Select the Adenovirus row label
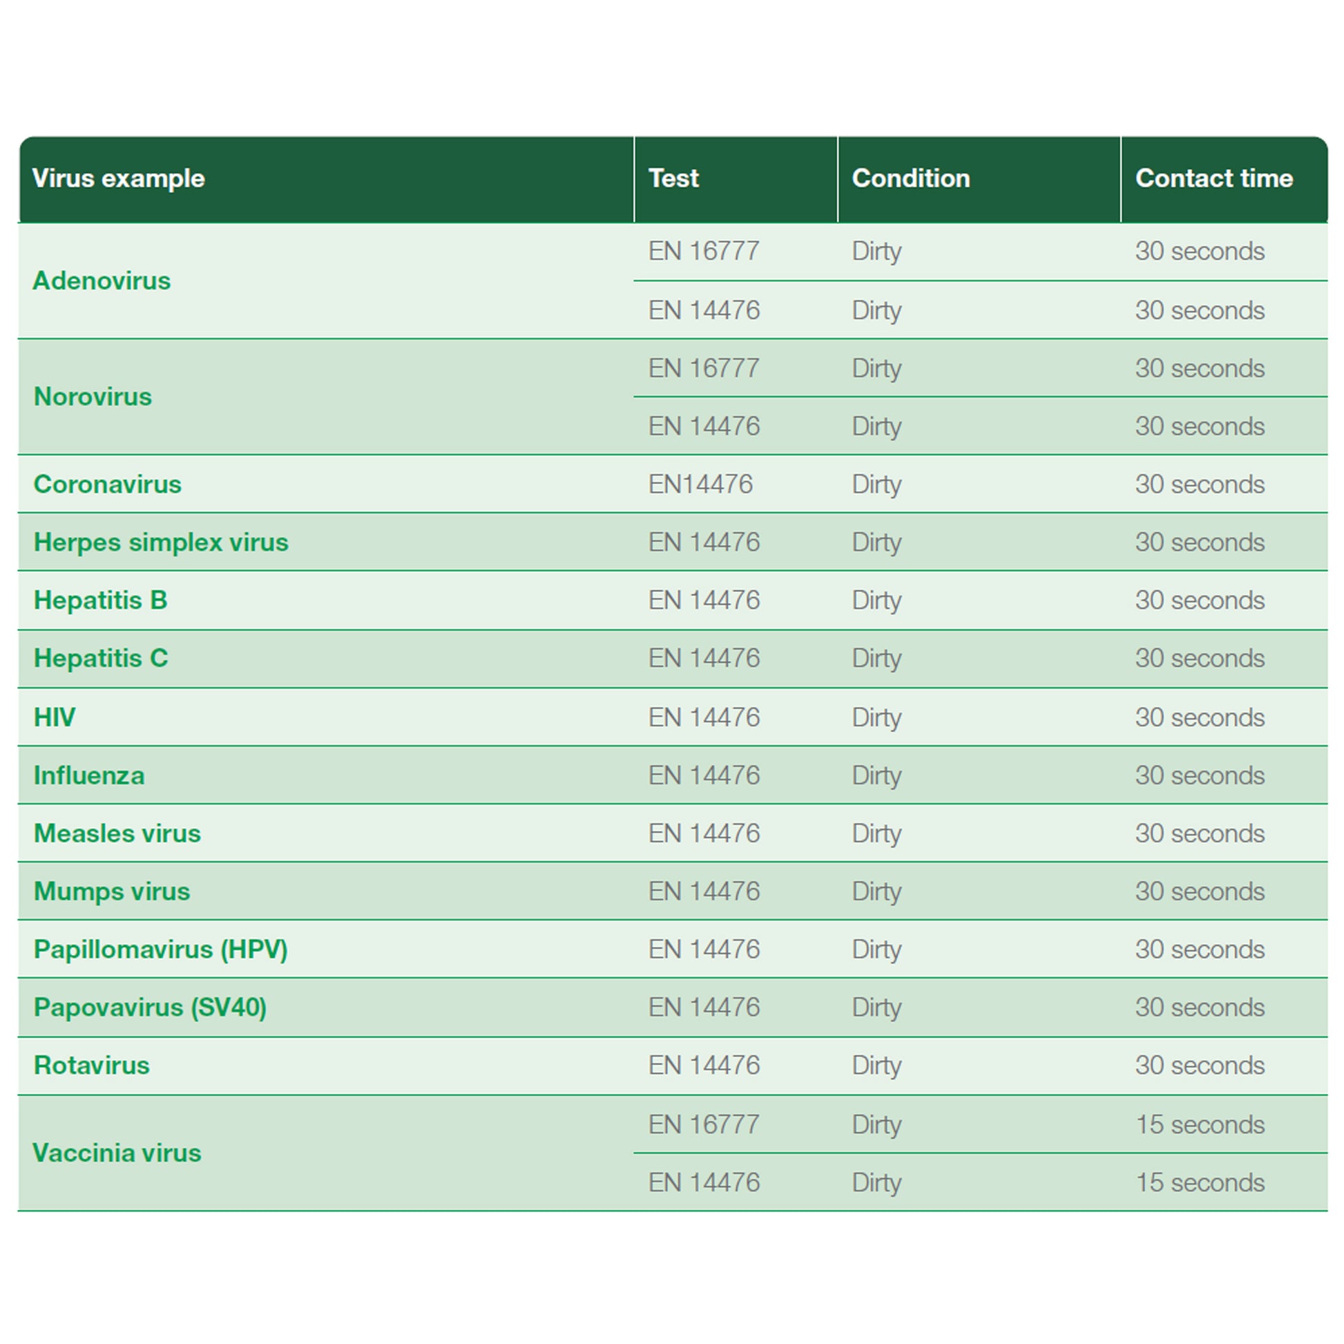 coord(102,281)
